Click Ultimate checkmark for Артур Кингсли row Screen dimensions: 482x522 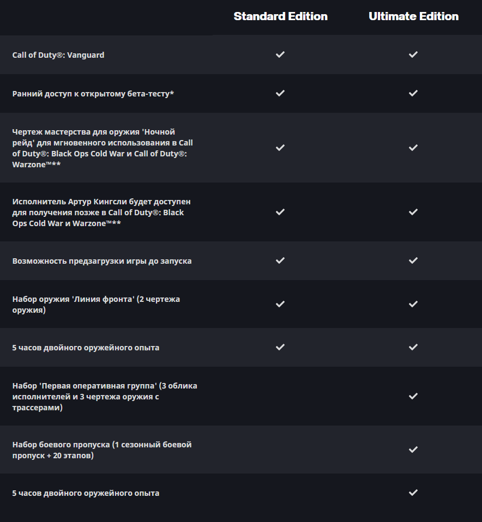[x=413, y=212]
